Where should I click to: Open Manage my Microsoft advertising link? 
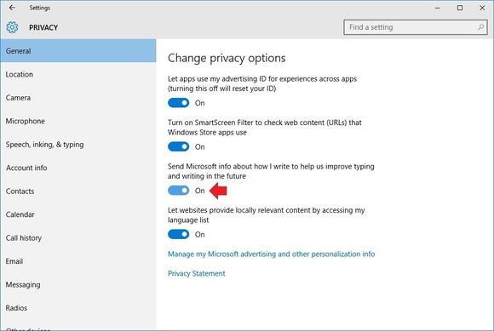271,254
